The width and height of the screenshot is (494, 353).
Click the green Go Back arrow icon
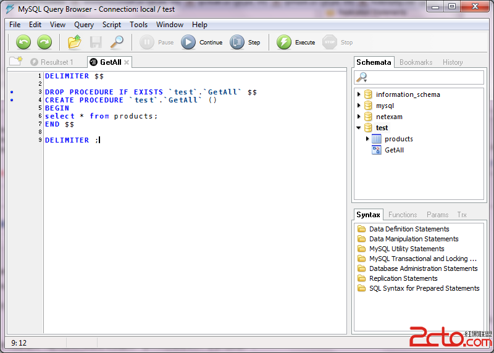pos(23,42)
